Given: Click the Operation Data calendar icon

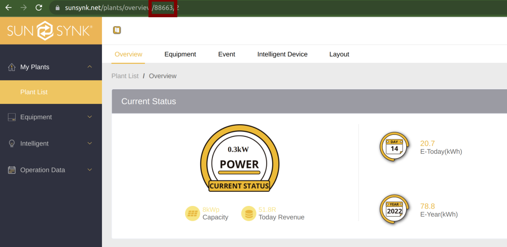Looking at the screenshot, I should click(x=12, y=170).
